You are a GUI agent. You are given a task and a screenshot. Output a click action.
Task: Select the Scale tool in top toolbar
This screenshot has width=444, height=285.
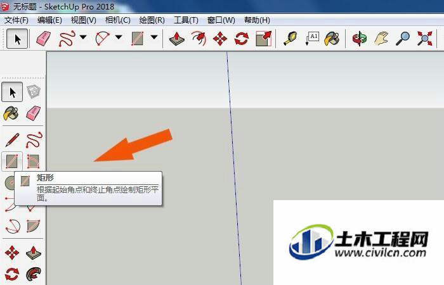pos(264,39)
